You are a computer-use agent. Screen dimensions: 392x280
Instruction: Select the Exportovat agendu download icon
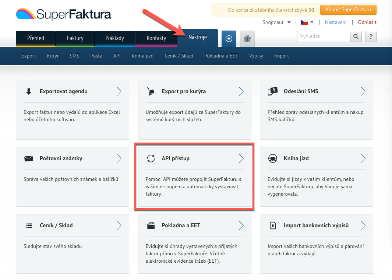29,91
